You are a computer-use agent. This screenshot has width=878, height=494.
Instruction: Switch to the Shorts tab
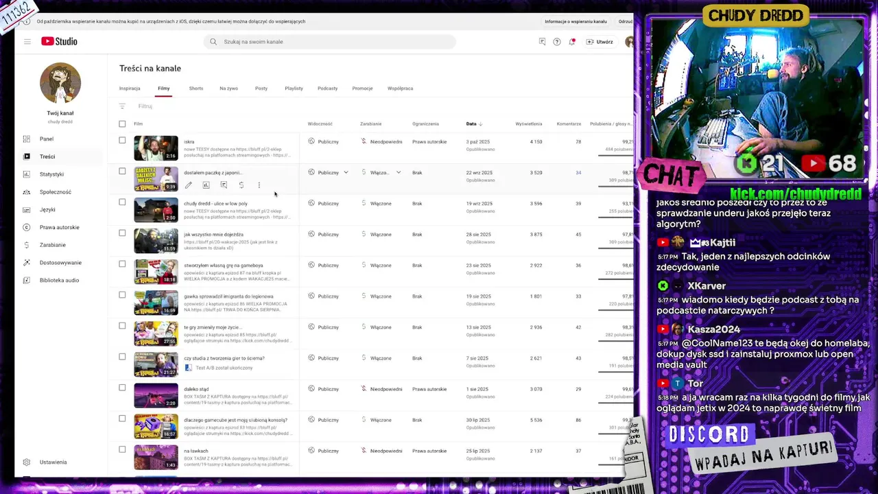tap(196, 89)
